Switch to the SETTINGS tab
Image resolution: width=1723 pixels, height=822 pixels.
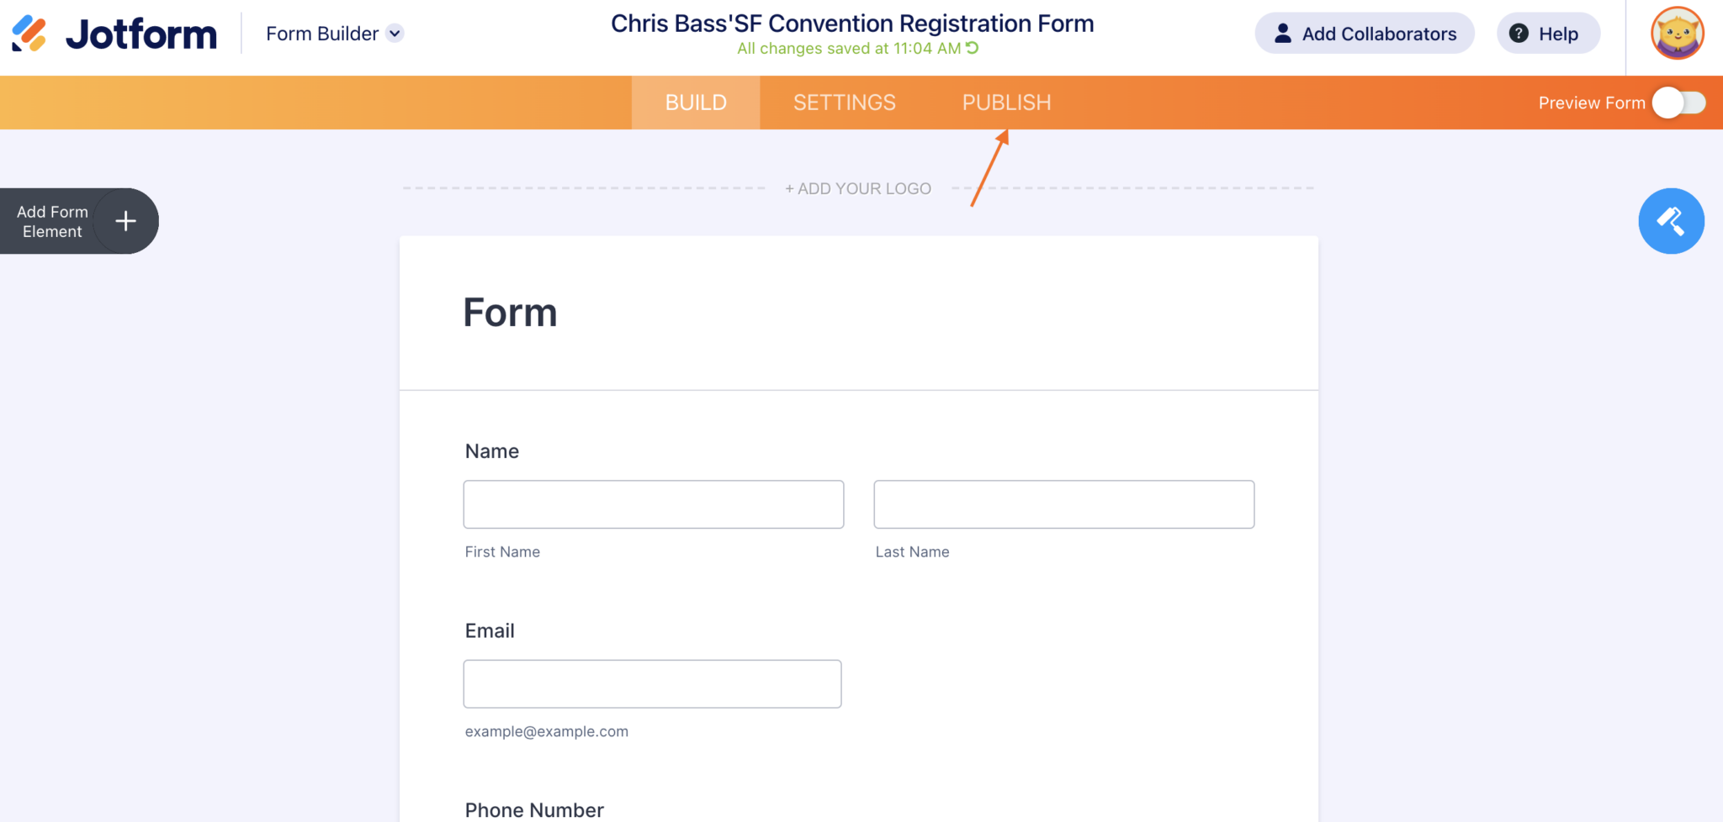click(844, 102)
